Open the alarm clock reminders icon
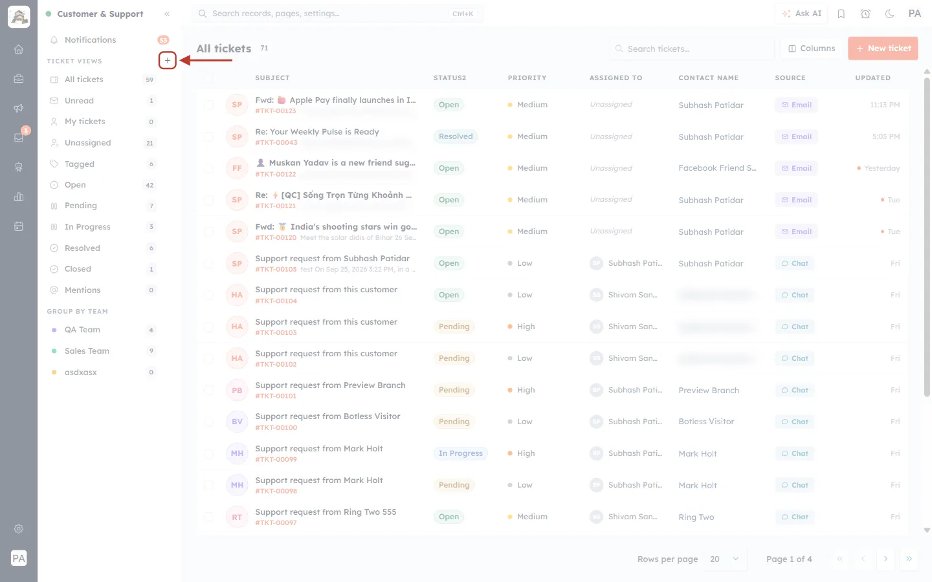This screenshot has width=932, height=582. coord(865,14)
